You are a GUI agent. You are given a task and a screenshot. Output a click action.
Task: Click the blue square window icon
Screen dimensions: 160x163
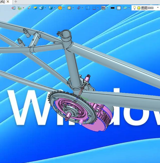point(88,8)
